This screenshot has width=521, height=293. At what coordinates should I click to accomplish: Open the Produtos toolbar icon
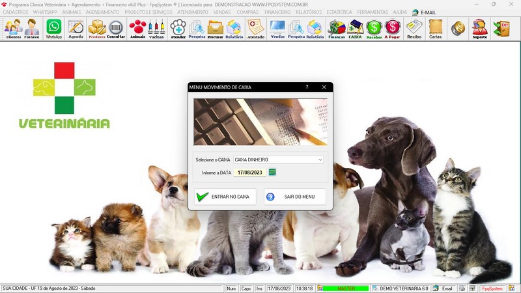tap(96, 29)
